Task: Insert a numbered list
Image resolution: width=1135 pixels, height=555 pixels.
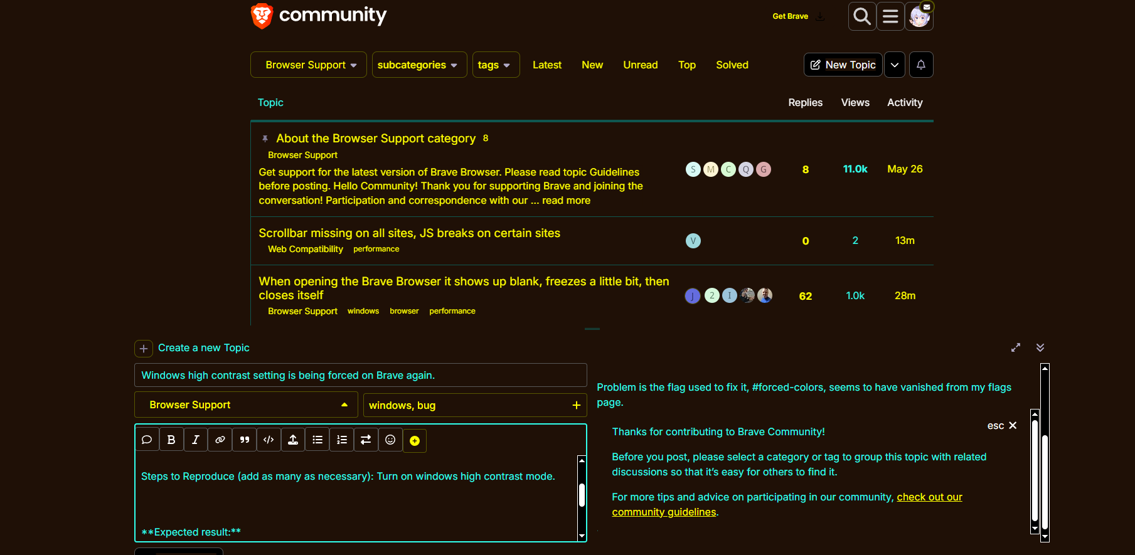Action: [342, 440]
